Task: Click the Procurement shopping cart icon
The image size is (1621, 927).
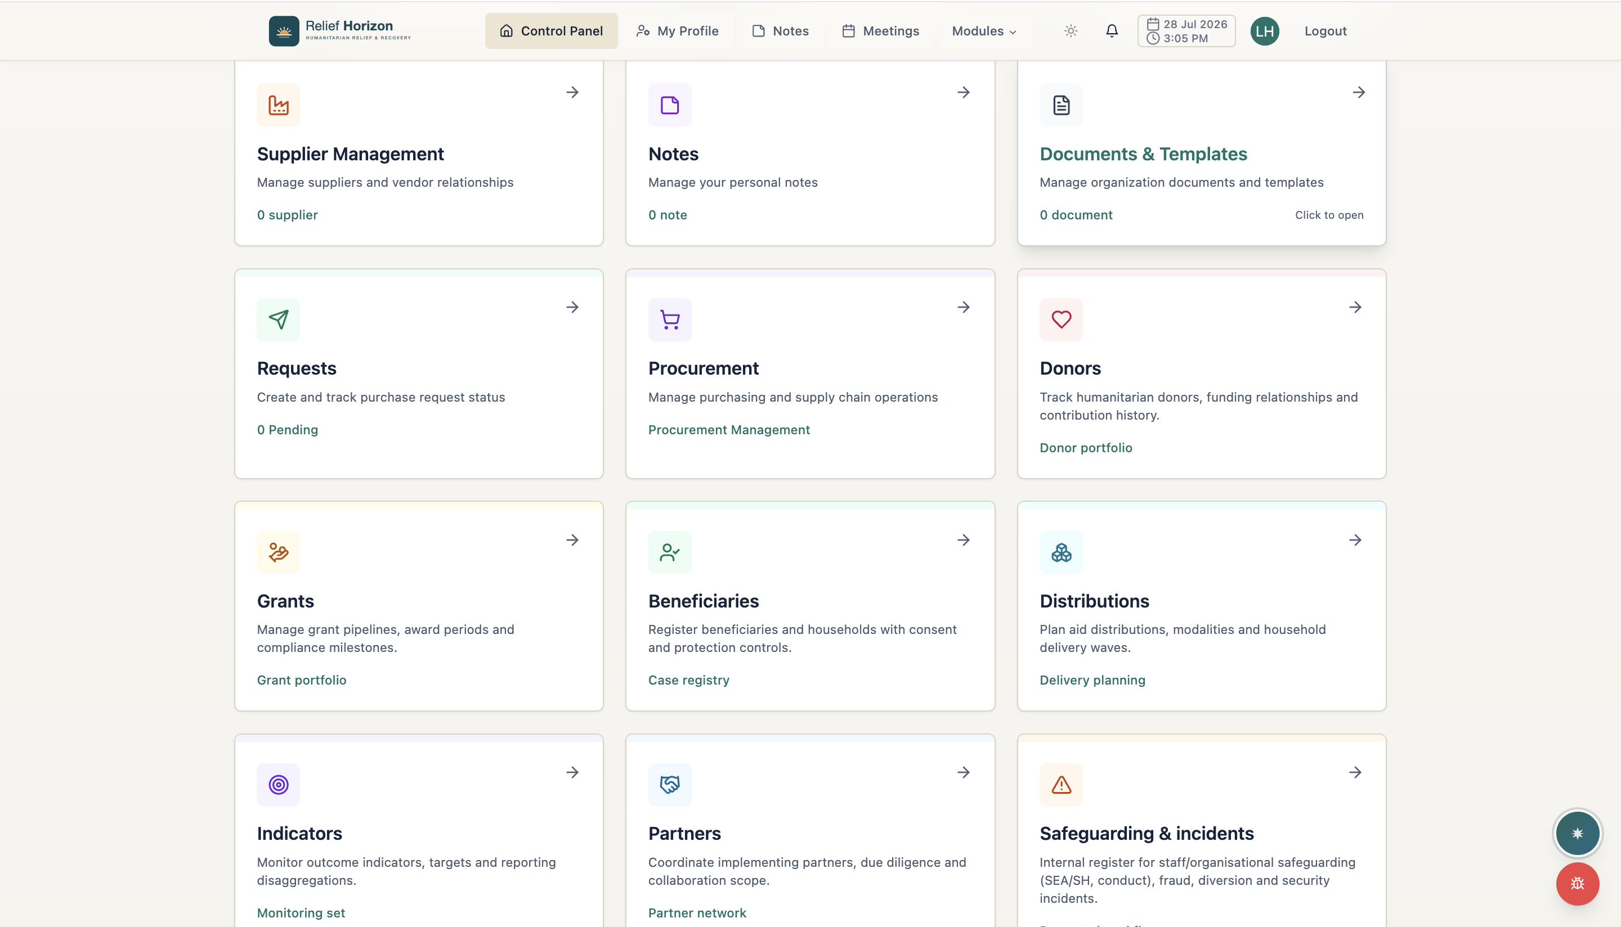Action: click(669, 319)
